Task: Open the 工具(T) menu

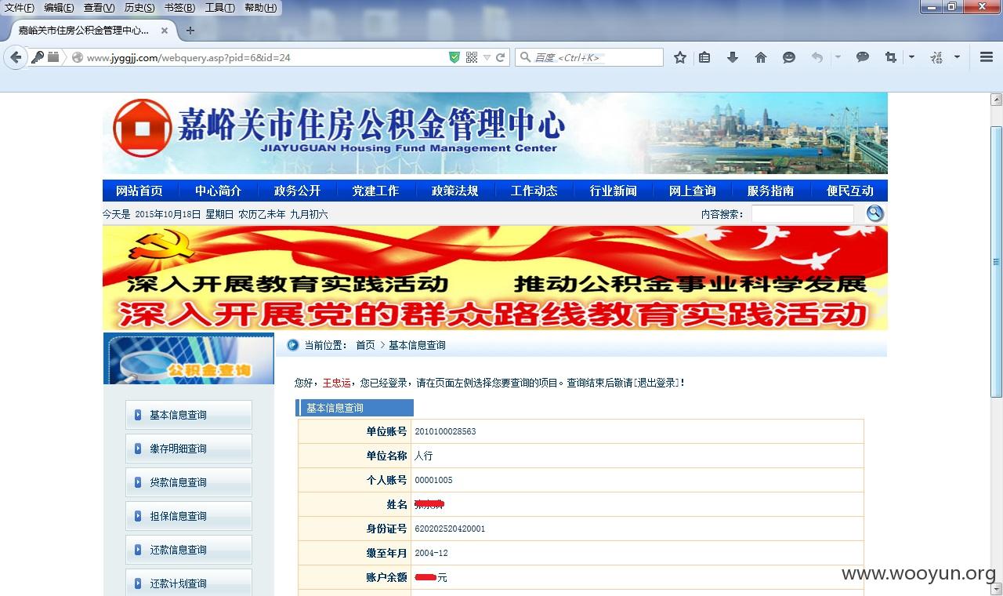Action: pos(219,8)
